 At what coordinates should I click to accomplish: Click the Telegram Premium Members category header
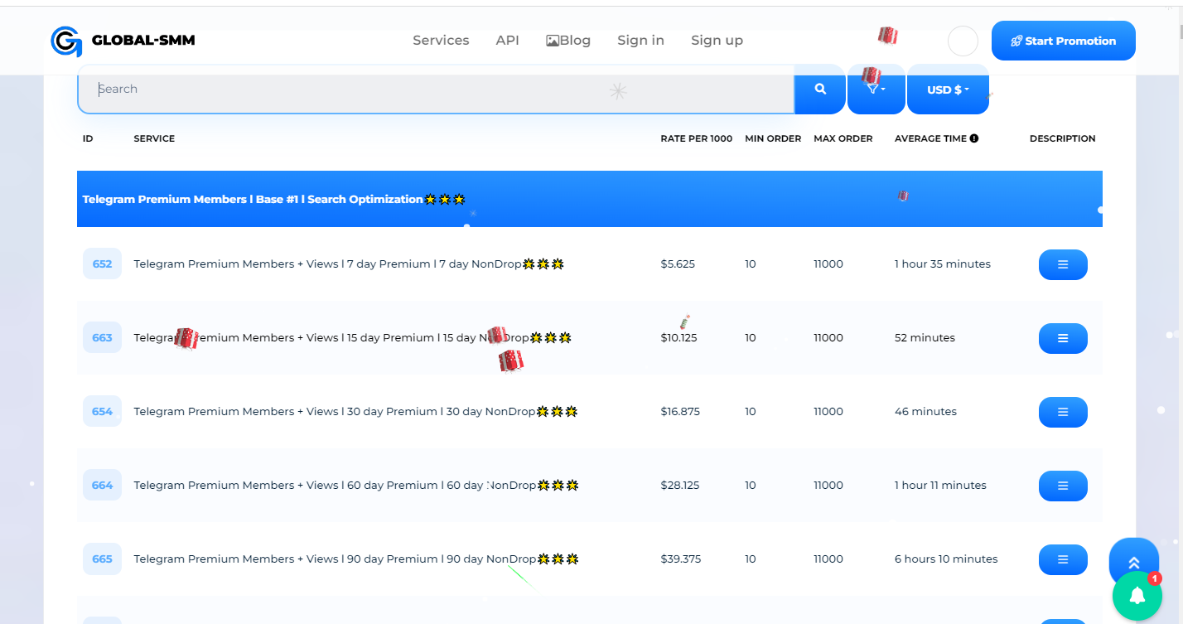coord(590,199)
